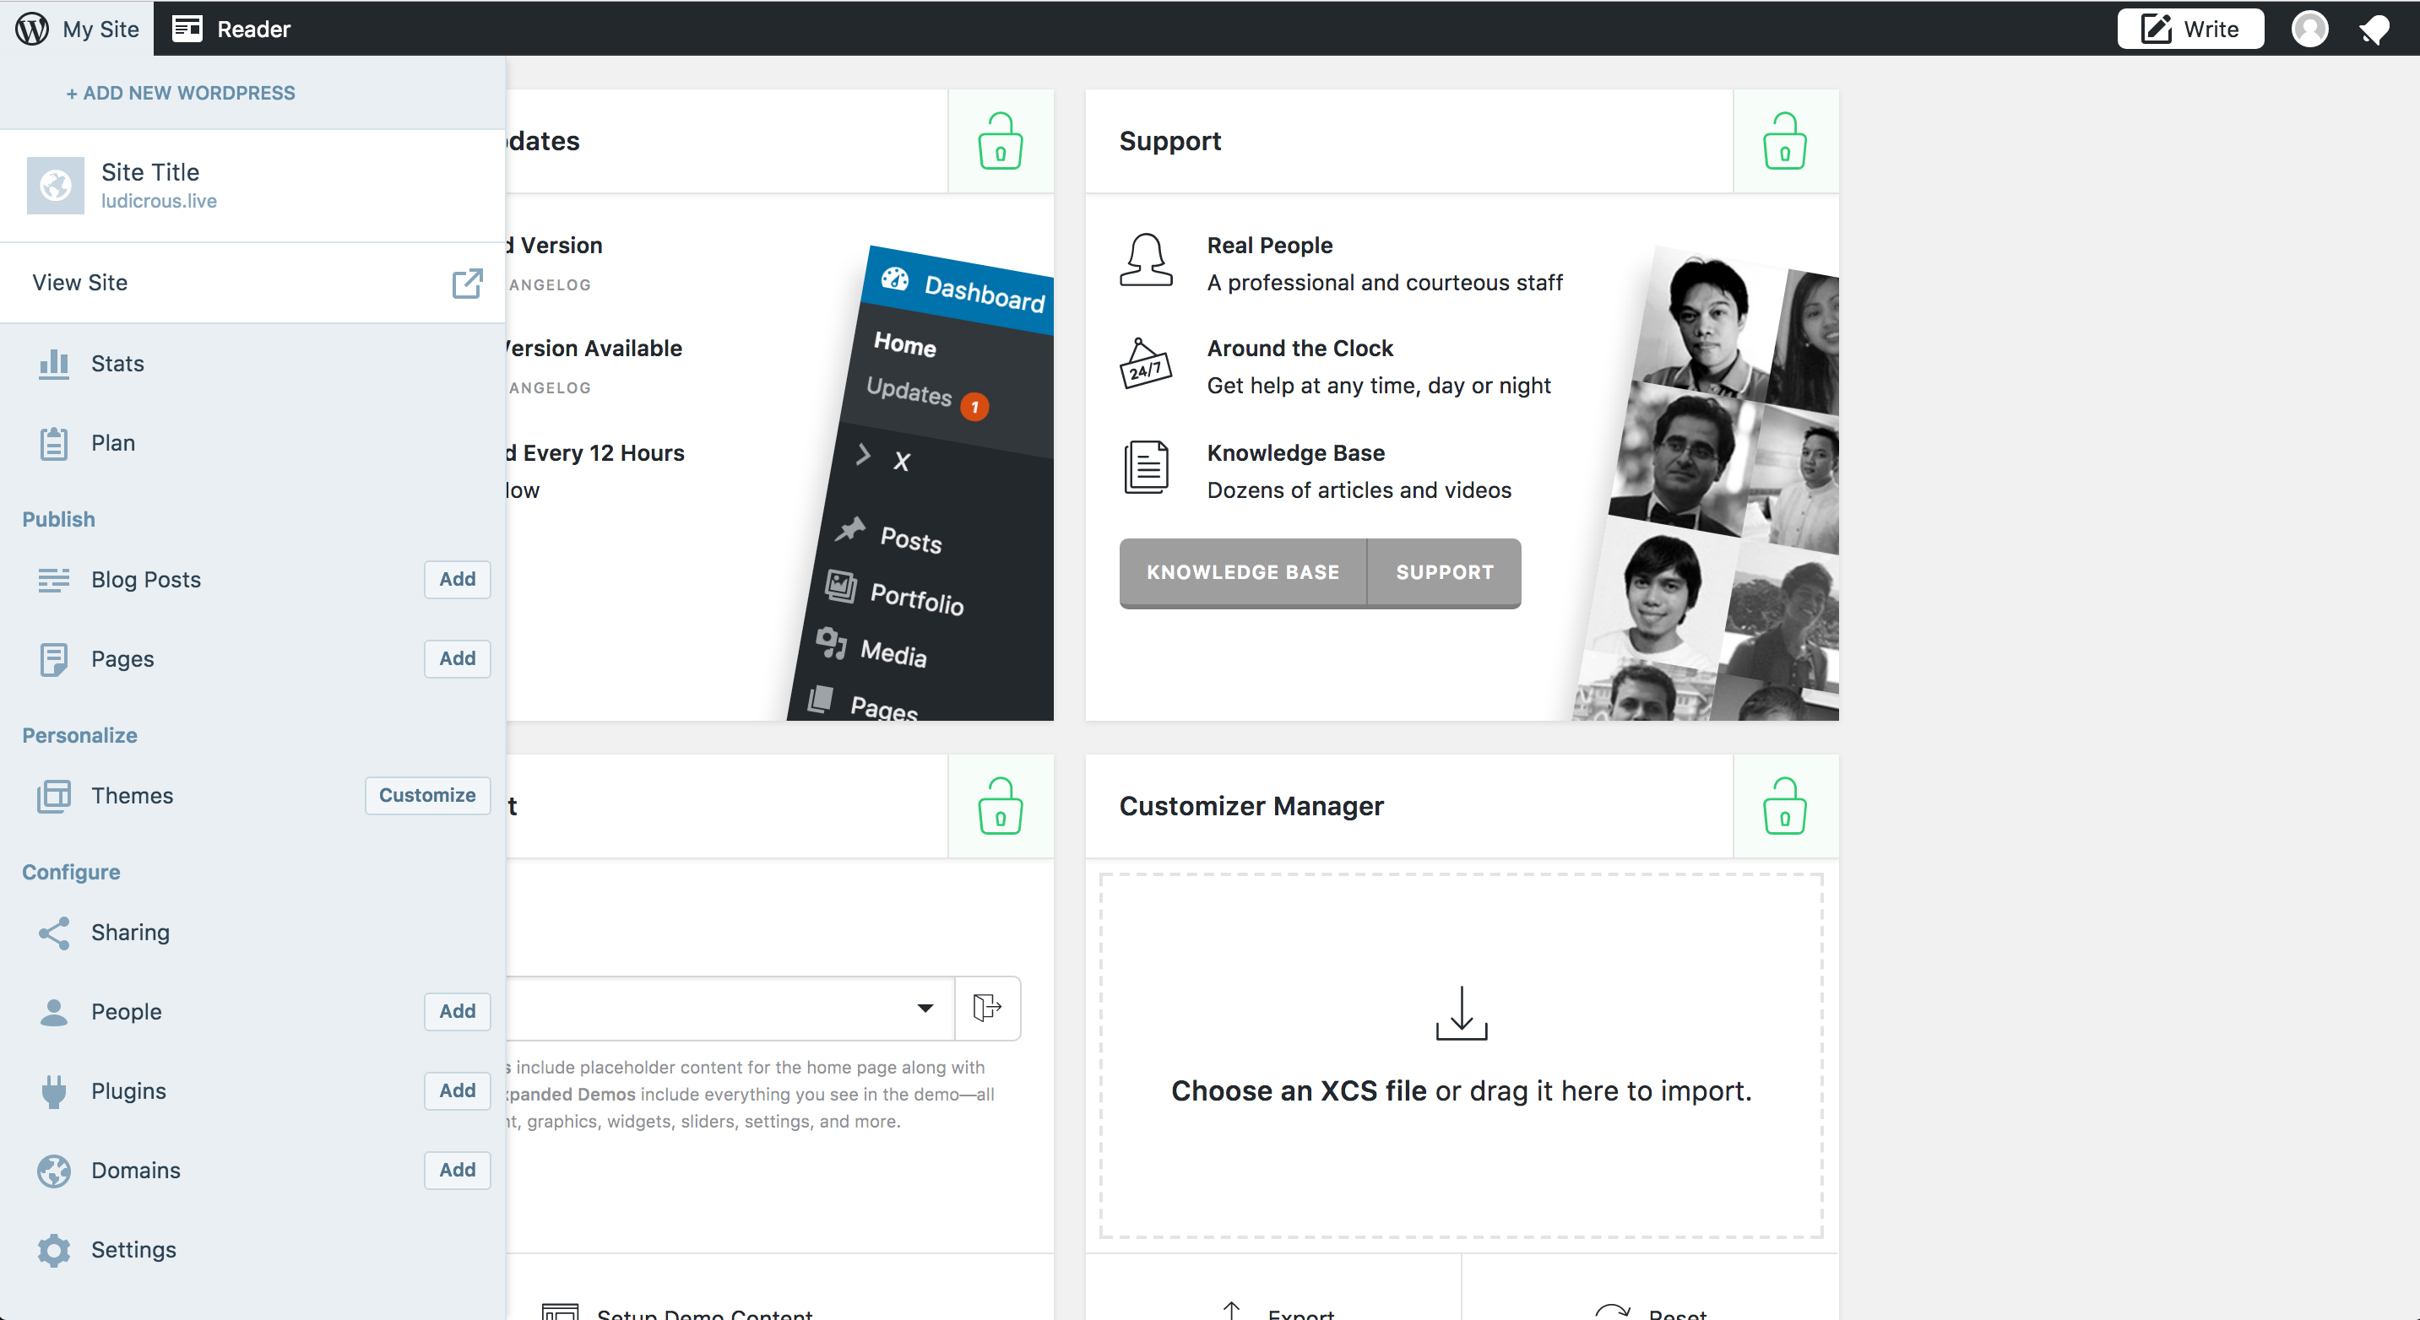Select the Sharing icon in the sidebar
2420x1320 pixels.
[x=53, y=933]
